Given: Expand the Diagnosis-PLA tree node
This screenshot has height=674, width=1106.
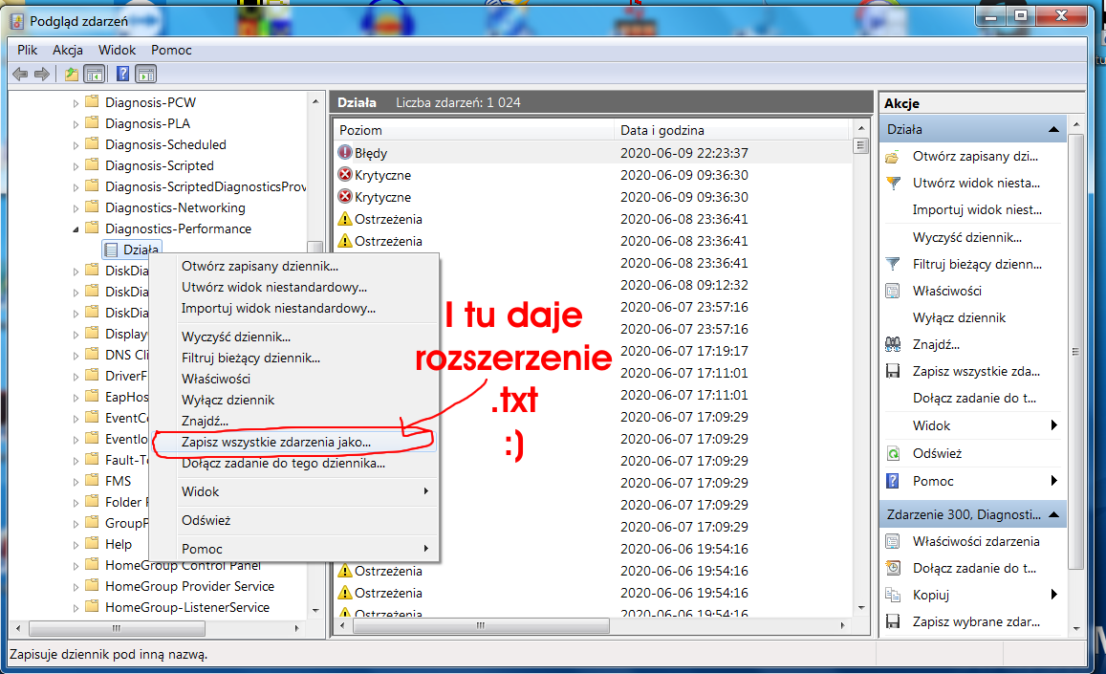Looking at the screenshot, I should click(76, 124).
